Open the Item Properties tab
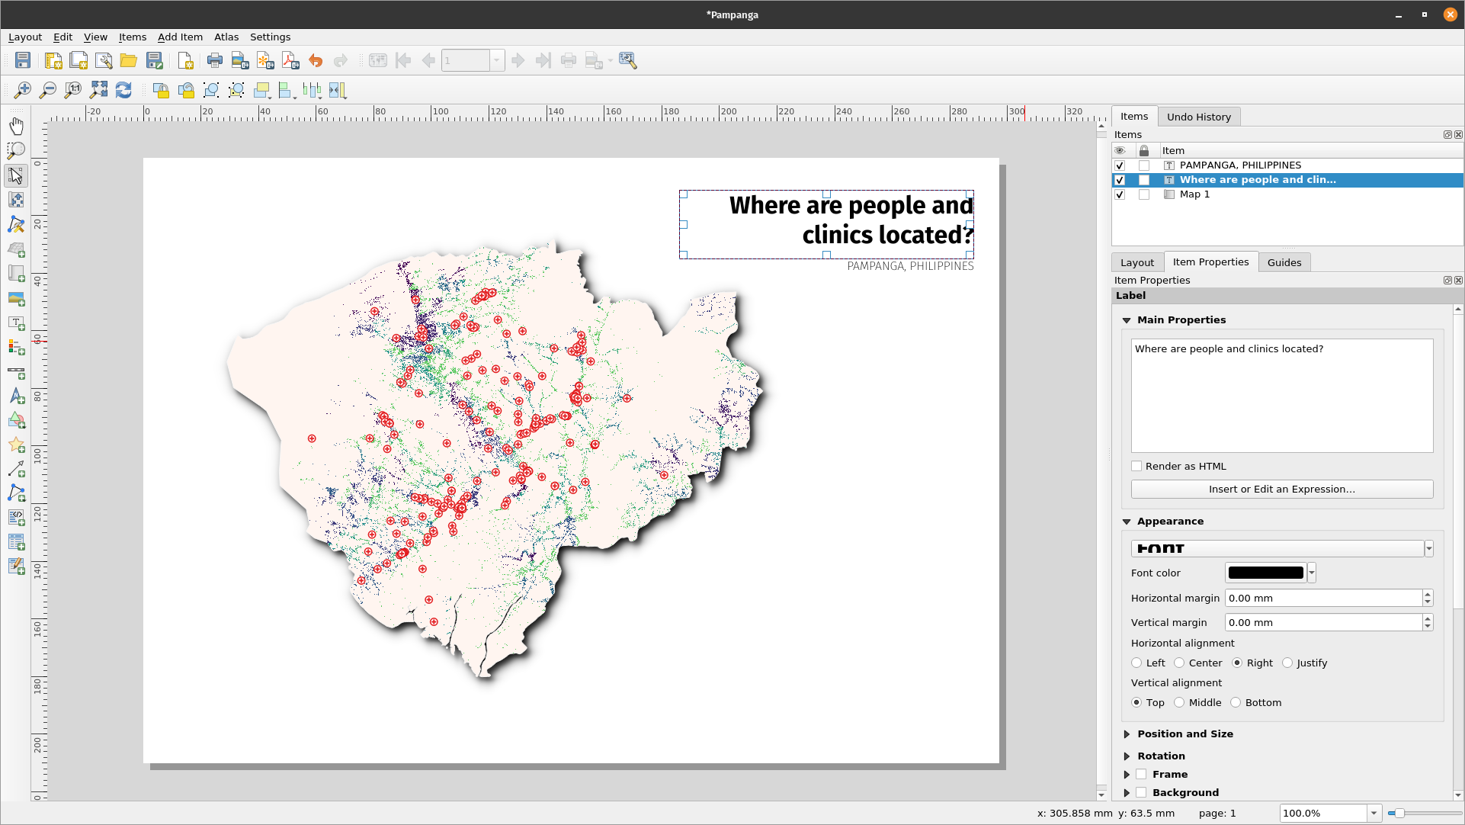 (1211, 262)
